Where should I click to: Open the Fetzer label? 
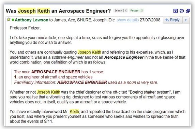coord(134,11)
